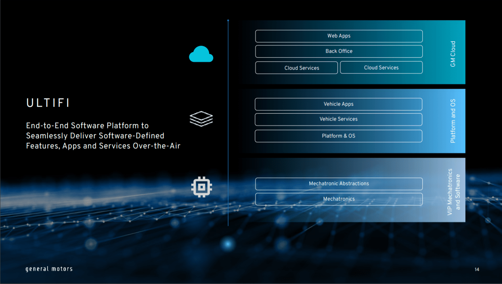Select the Back Office box

(339, 51)
